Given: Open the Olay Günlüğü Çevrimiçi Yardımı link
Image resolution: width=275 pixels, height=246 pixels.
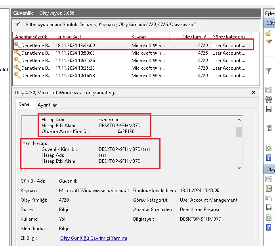Looking at the screenshot, I should pos(94,238).
